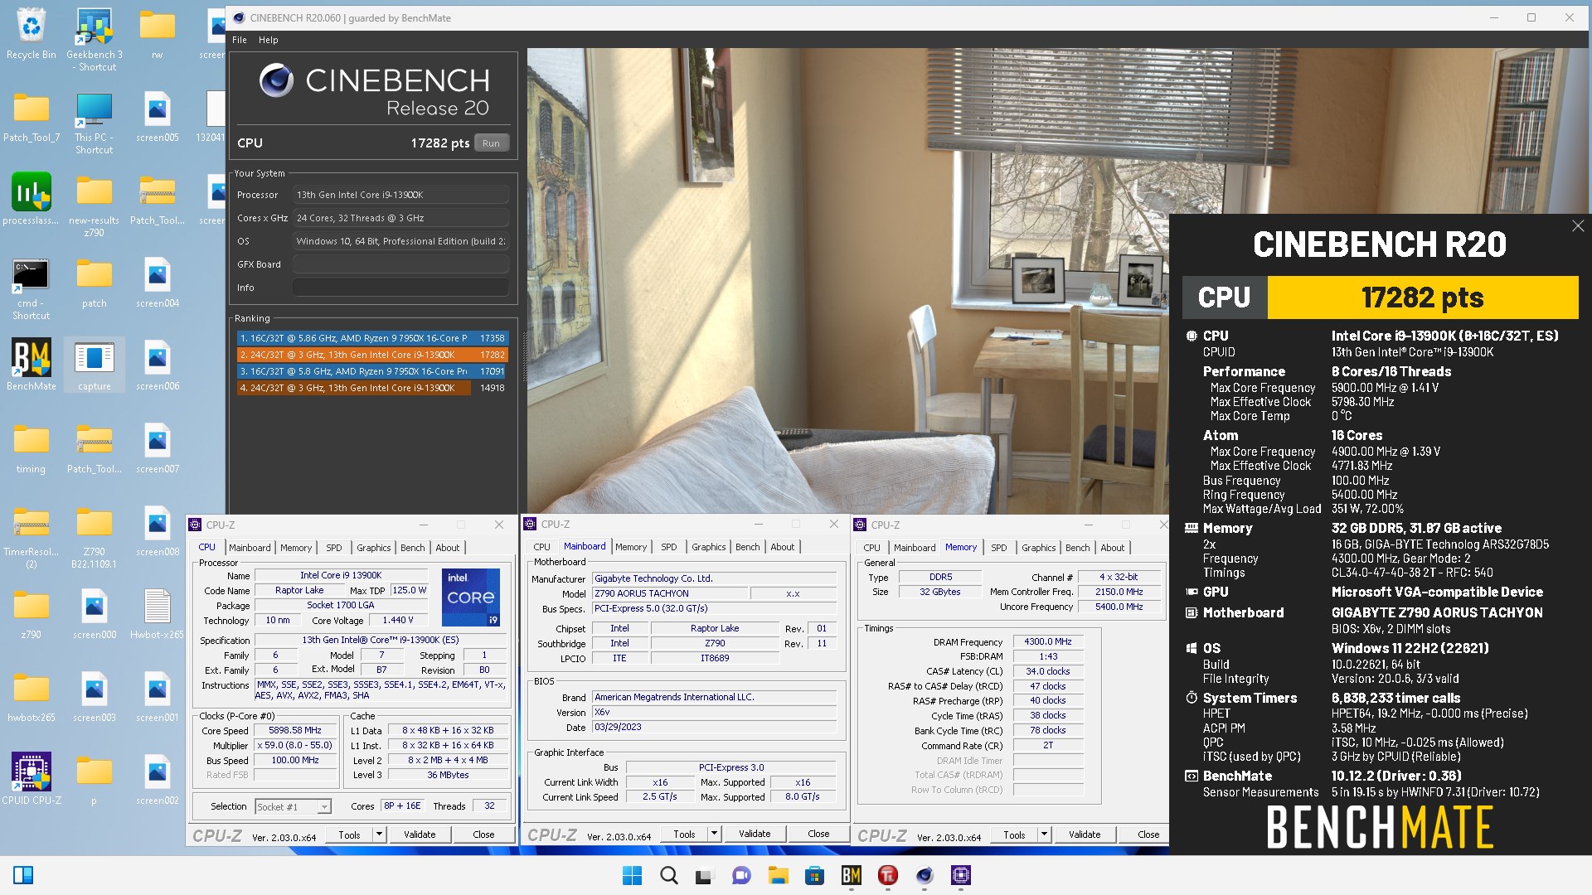Launch the Geekbench 3 shortcut
The height and width of the screenshot is (895, 1592).
(x=94, y=40)
